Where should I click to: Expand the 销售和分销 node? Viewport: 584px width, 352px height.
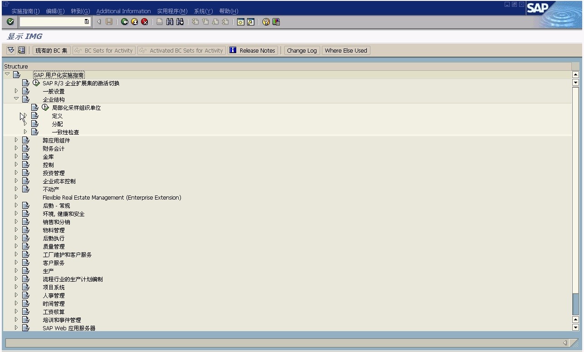(x=16, y=221)
